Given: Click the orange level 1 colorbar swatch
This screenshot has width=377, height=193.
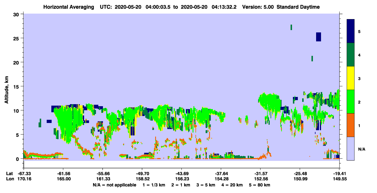Looking at the screenshot, I should coord(351,125).
